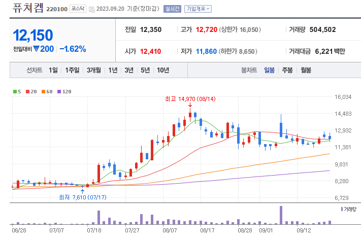Click the 최저 7,610 (07/17) annotation

click(83, 197)
